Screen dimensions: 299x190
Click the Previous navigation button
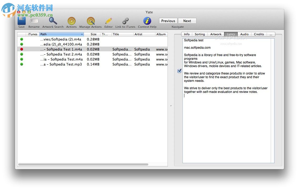click(x=168, y=21)
